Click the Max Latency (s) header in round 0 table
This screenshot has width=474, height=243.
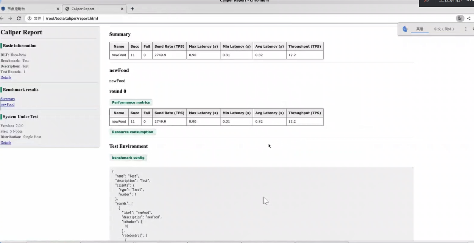[x=203, y=113]
